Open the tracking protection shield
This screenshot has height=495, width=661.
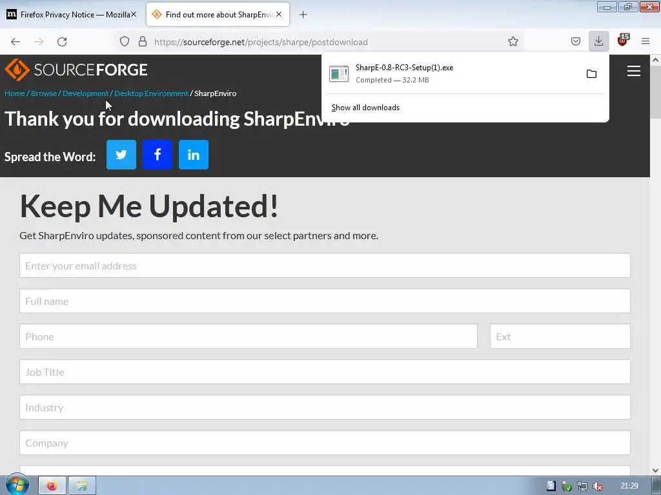click(x=125, y=42)
